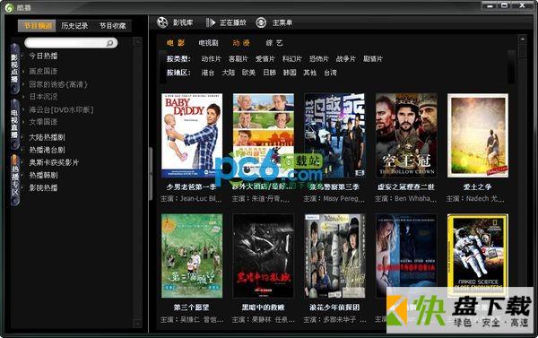
Task: Open the 爱土之争 vintage poster thumbnail
Action: pos(478,135)
